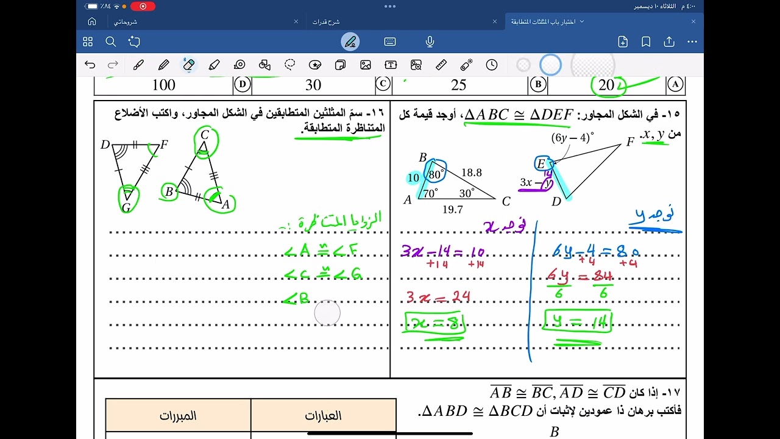
Task: Close the شروحاتي tab
Action: (296, 21)
